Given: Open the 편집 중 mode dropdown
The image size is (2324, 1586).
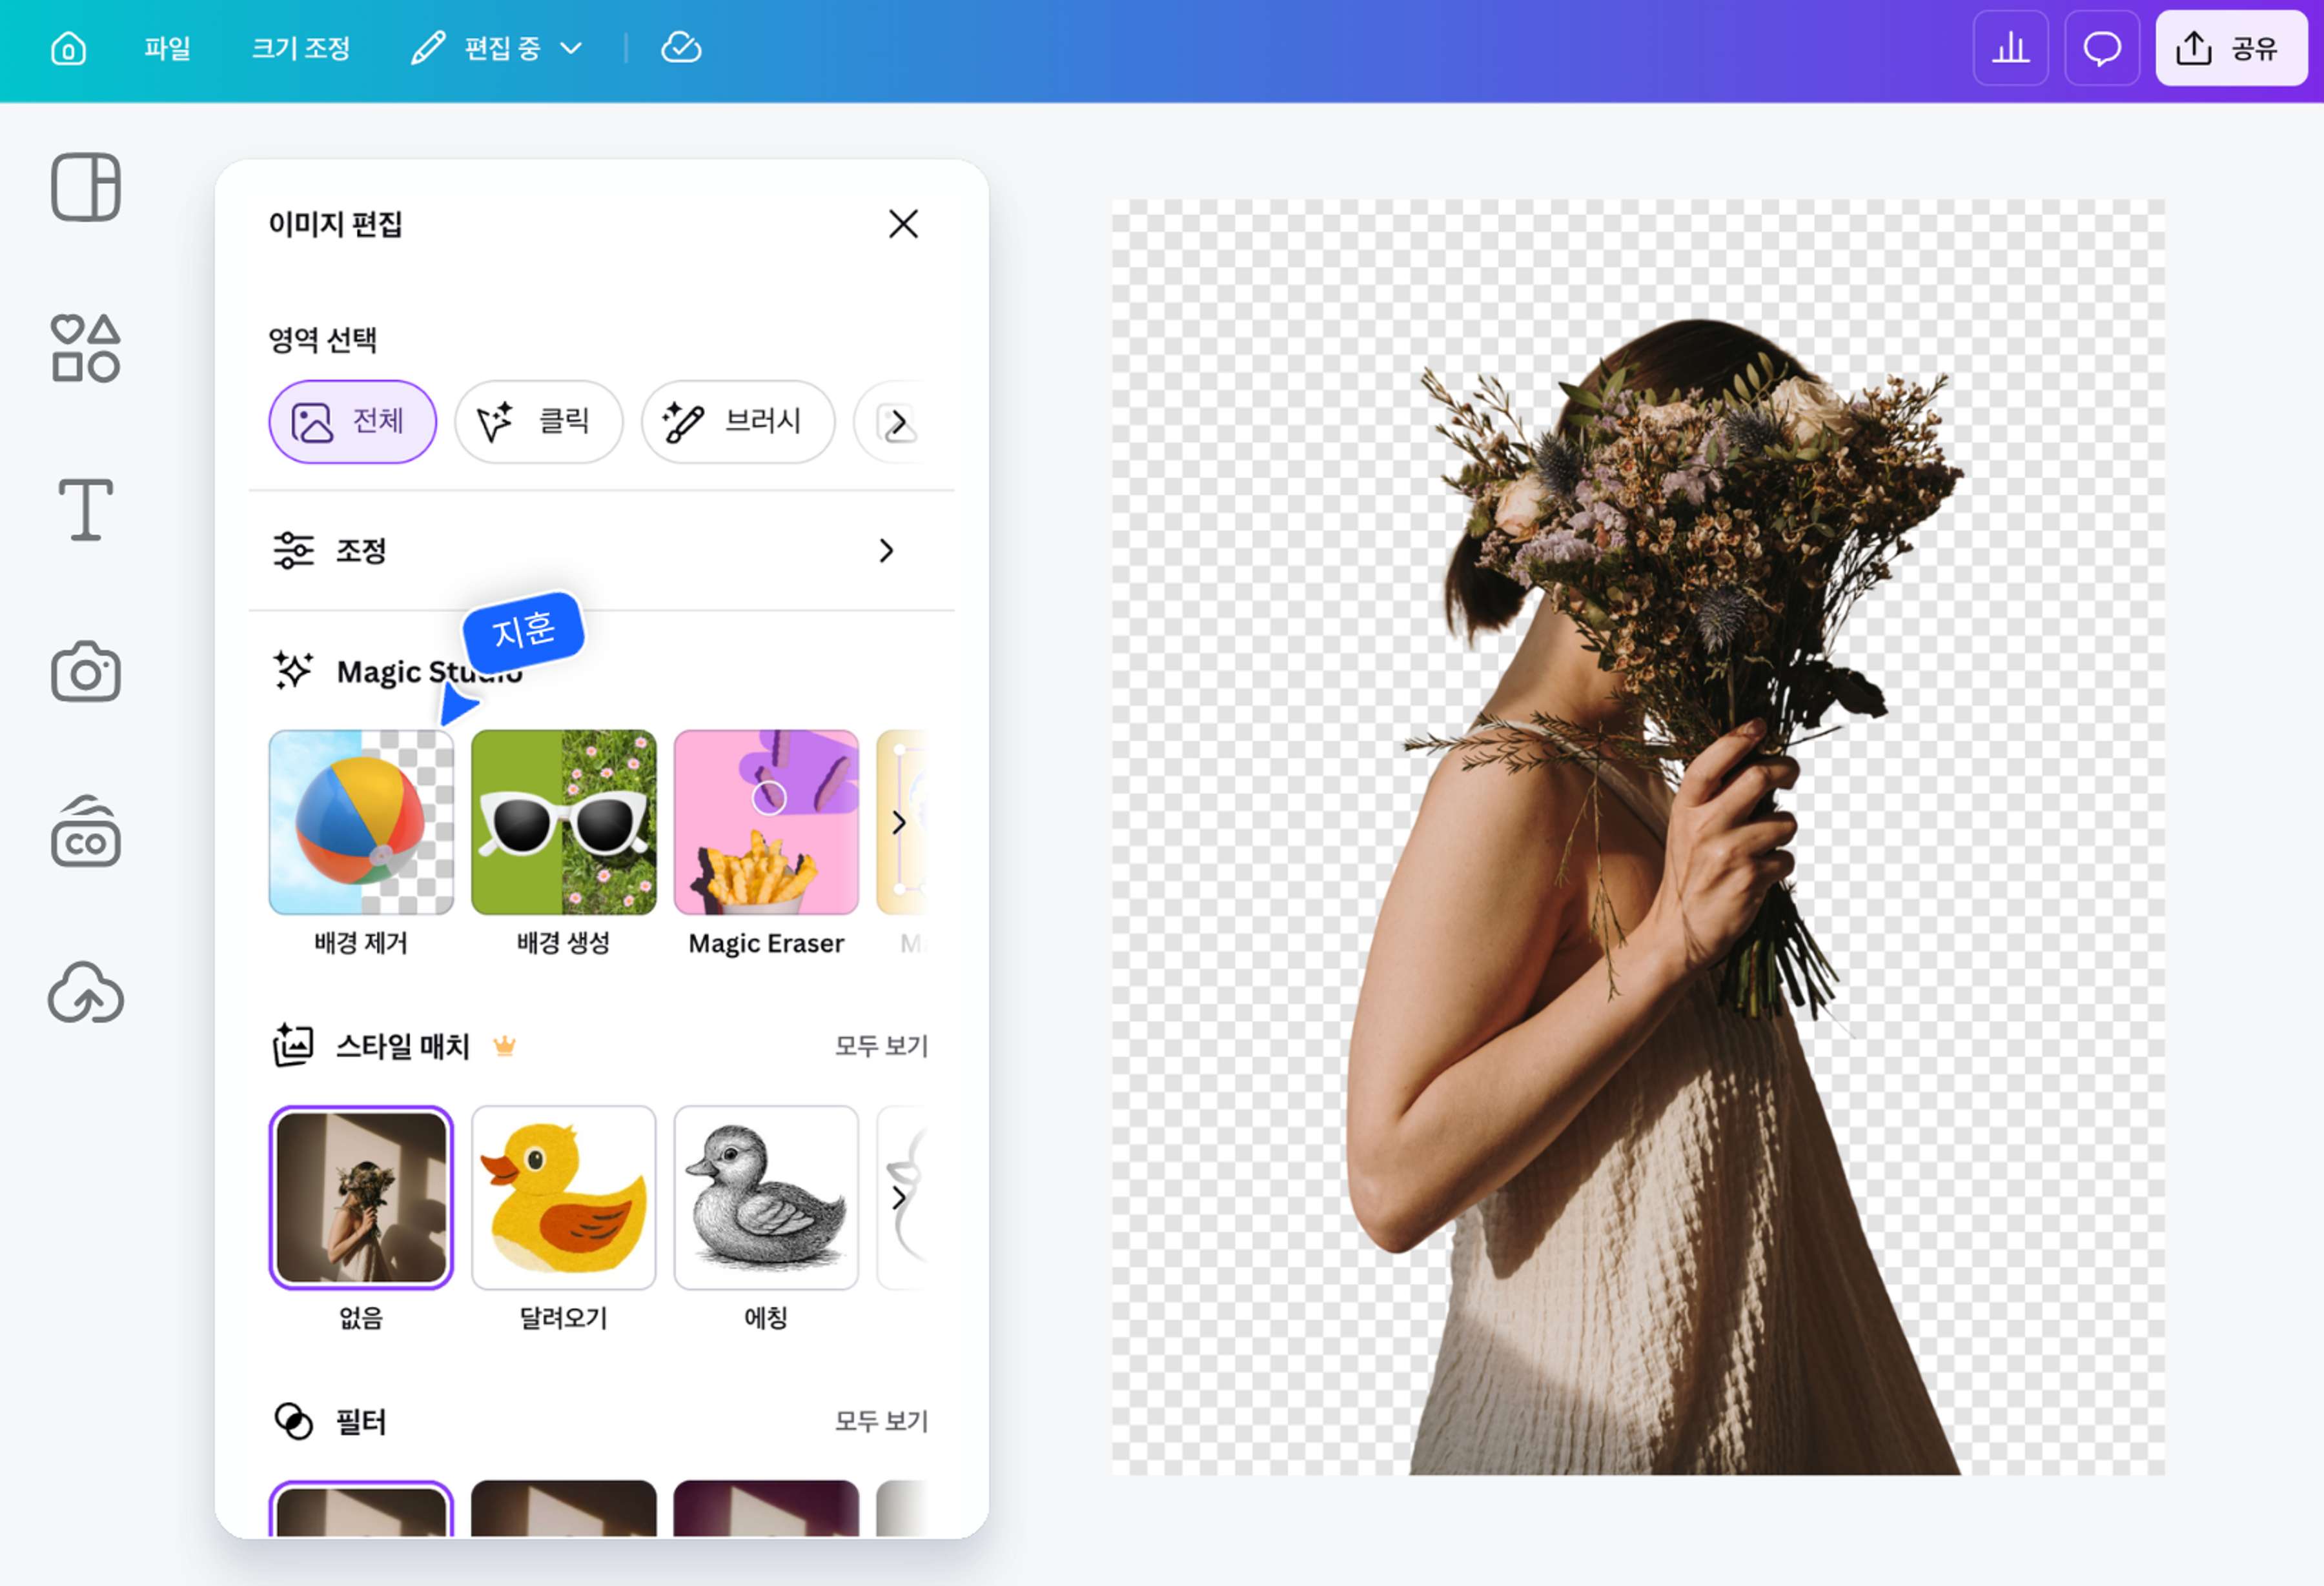Looking at the screenshot, I should pyautogui.click(x=497, y=48).
